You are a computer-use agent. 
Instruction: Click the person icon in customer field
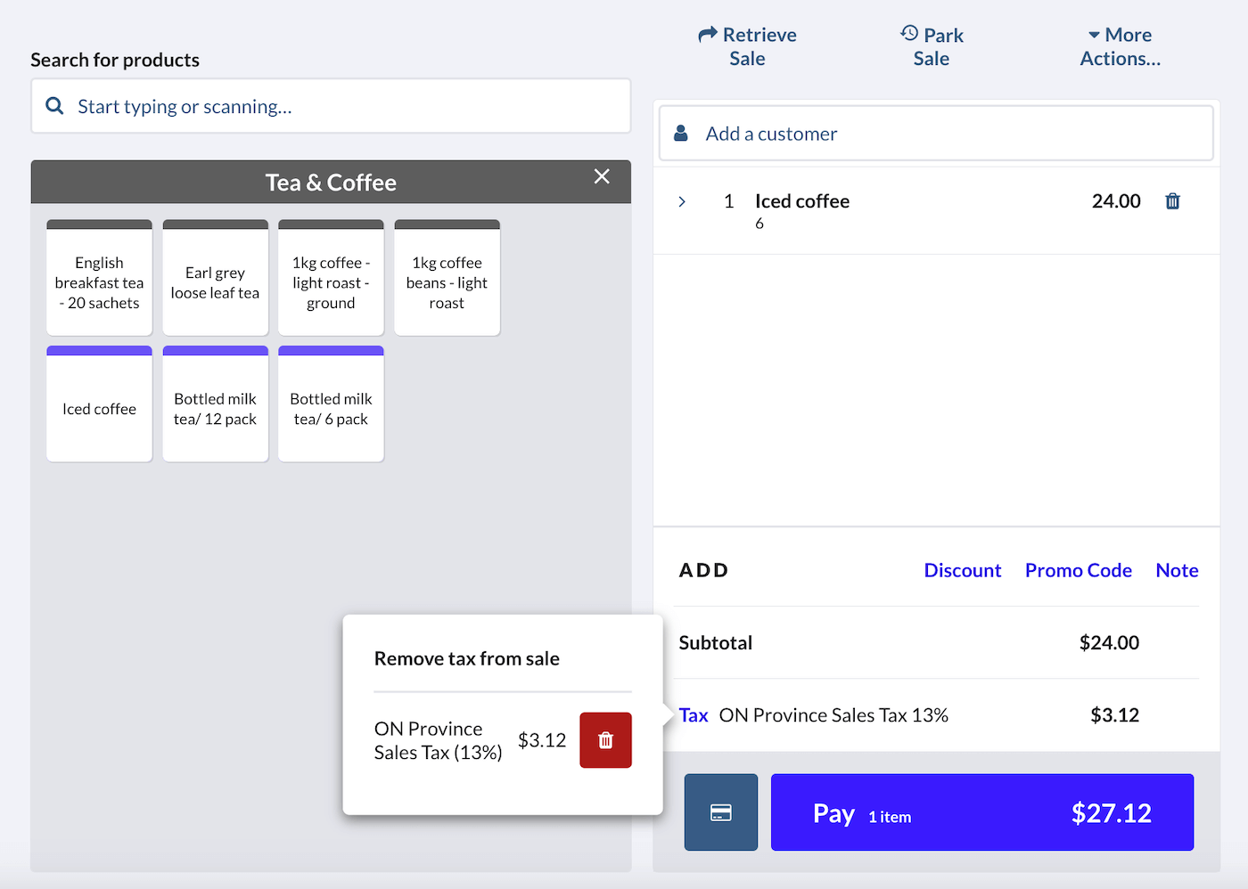click(681, 134)
